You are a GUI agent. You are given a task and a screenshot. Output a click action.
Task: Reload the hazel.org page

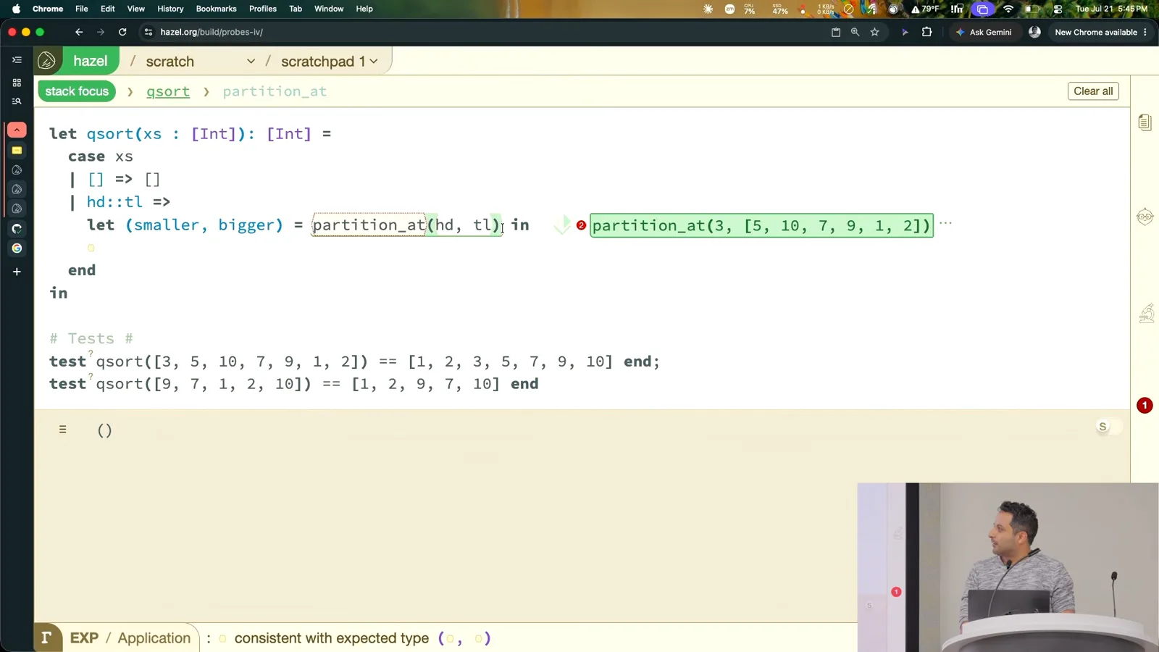pyautogui.click(x=122, y=32)
